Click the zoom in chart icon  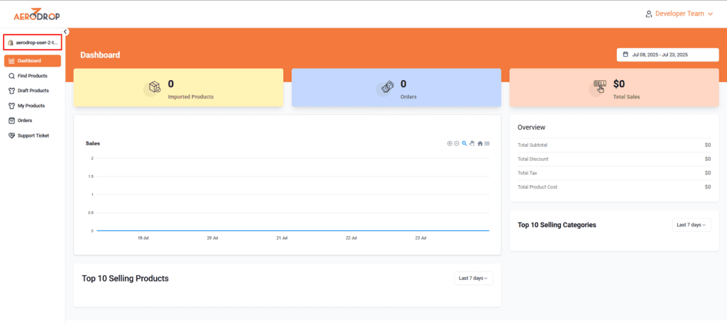[449, 143]
